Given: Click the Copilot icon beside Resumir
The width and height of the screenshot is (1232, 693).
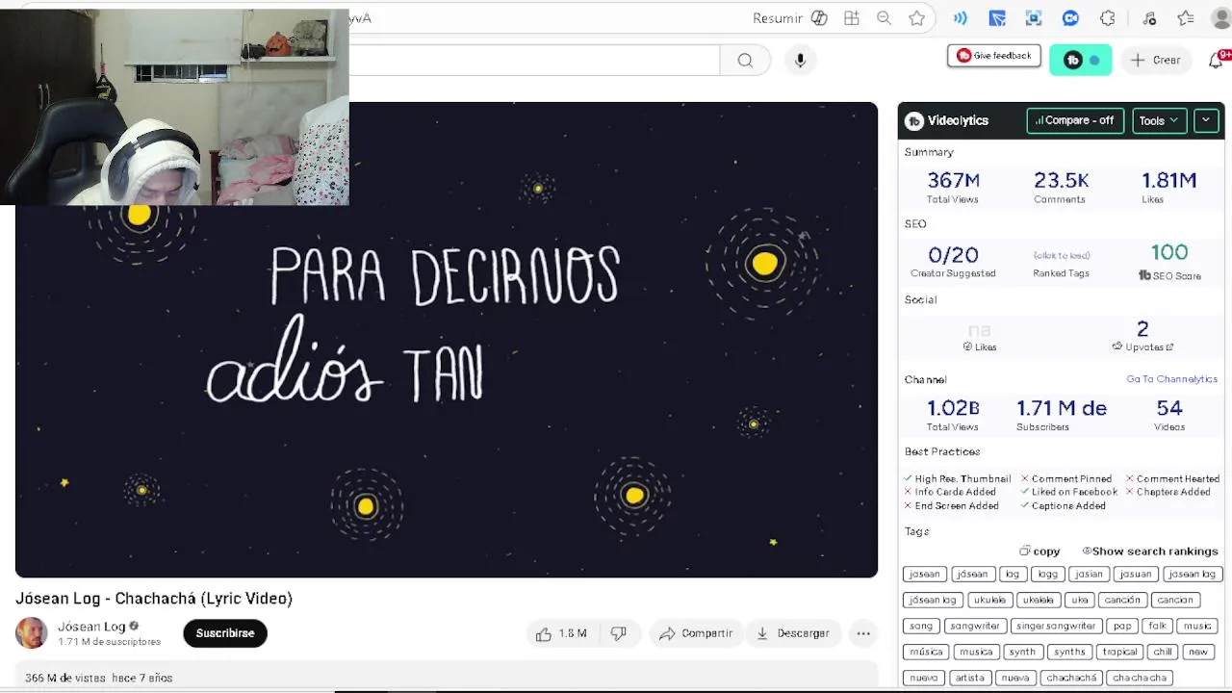Looking at the screenshot, I should point(819,18).
